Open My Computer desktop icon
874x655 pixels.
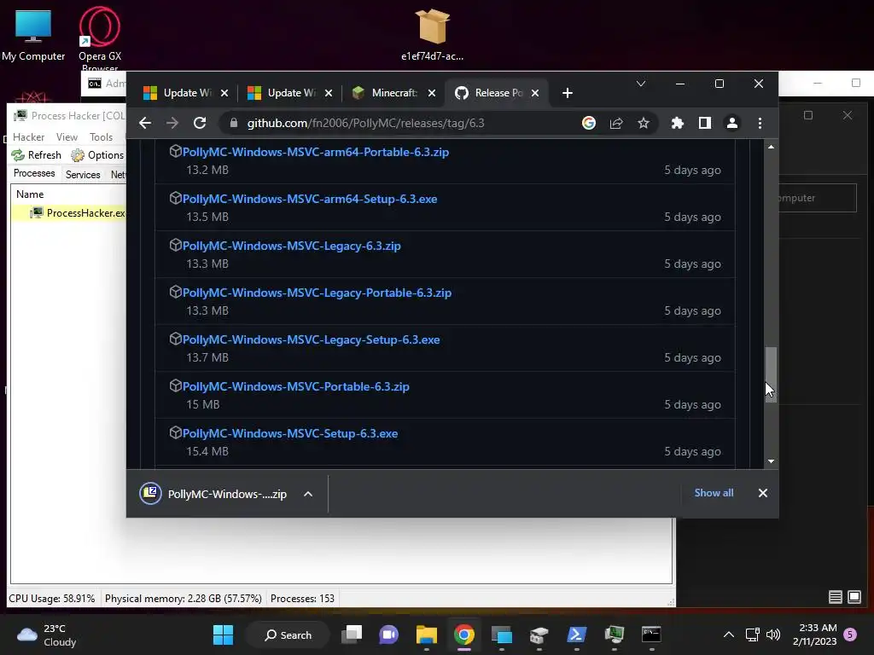(33, 36)
